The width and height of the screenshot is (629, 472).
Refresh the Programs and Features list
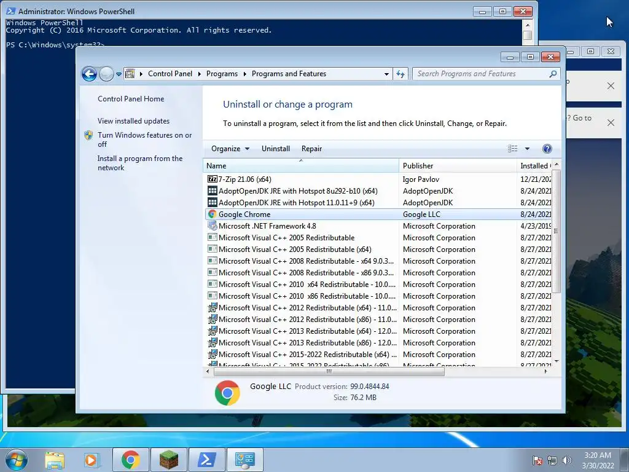pyautogui.click(x=400, y=74)
